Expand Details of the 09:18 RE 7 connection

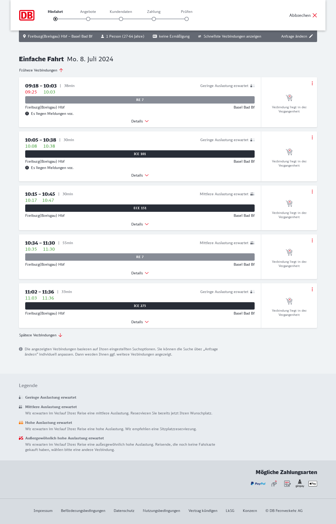pyautogui.click(x=140, y=121)
